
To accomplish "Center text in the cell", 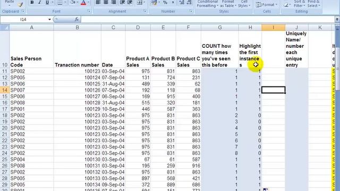I will 106,3.
